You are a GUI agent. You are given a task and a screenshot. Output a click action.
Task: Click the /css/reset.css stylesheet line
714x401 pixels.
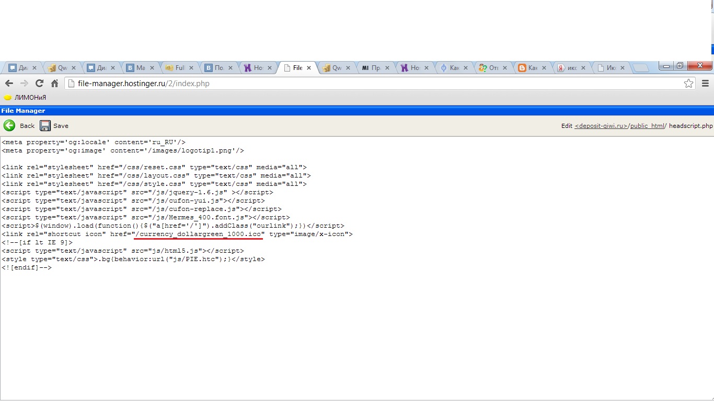click(x=154, y=167)
